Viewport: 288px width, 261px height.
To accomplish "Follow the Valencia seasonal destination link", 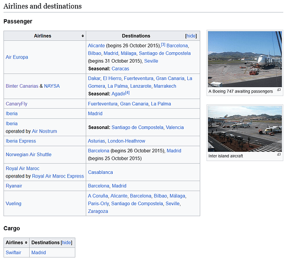I will (x=175, y=127).
